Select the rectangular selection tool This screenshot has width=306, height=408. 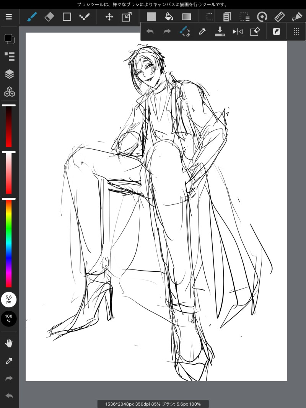(210, 17)
